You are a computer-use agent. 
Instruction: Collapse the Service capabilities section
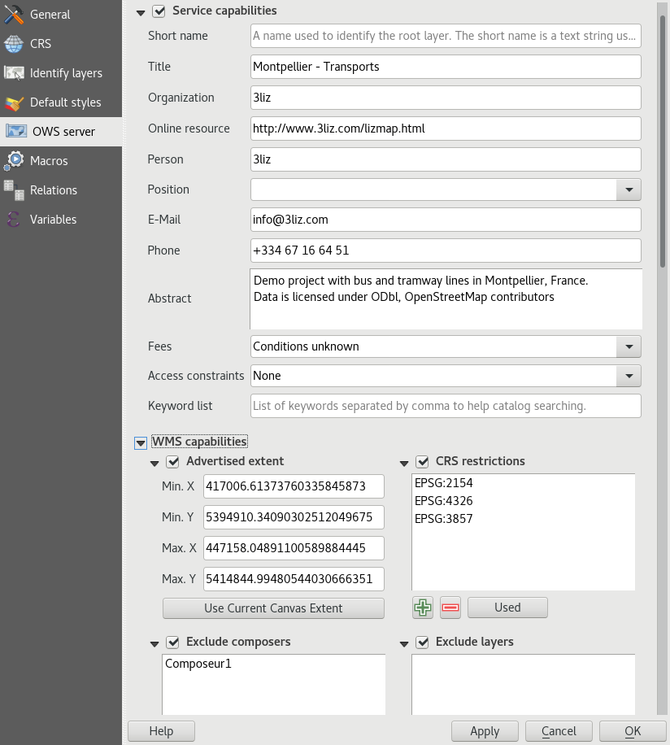click(x=141, y=13)
